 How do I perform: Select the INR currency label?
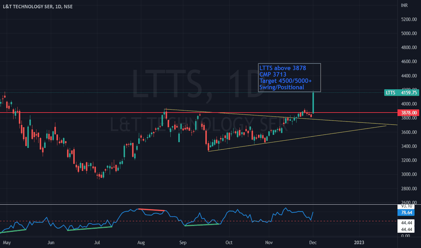click(404, 5)
